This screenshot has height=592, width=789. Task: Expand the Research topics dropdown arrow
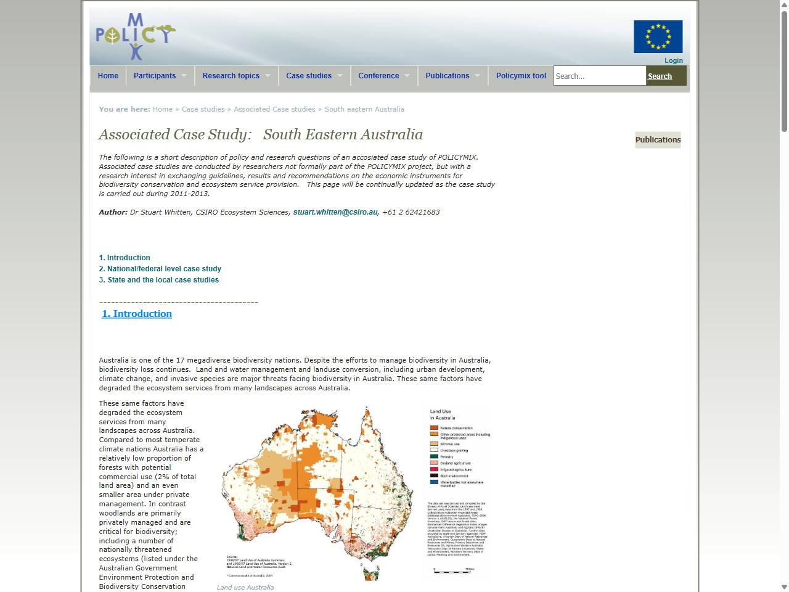click(268, 75)
